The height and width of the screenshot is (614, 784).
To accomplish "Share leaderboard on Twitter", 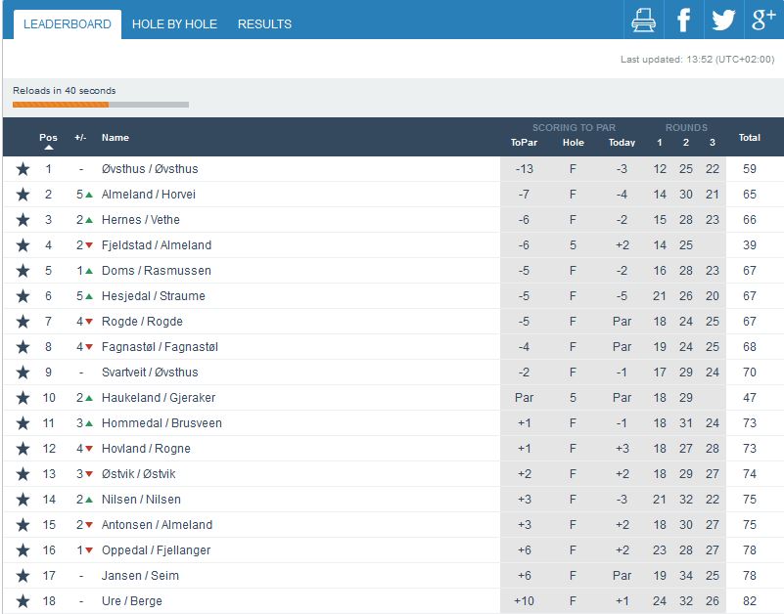I will (723, 20).
